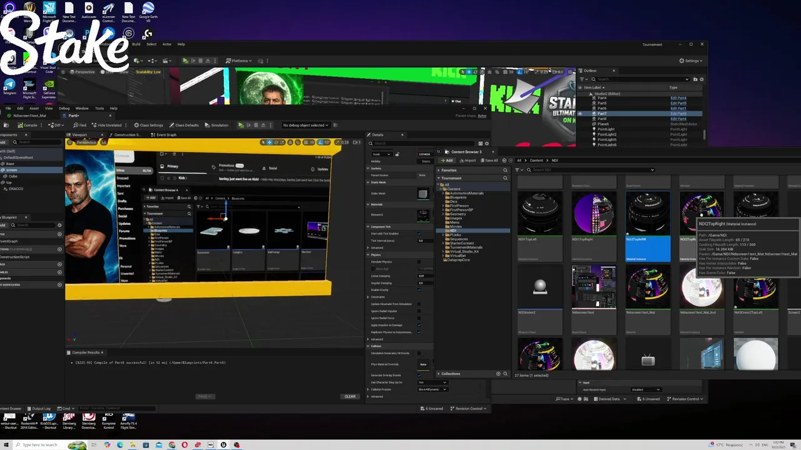Play the level in the main editor toolbar
Image resolution: width=801 pixels, height=450 pixels.
185,61
